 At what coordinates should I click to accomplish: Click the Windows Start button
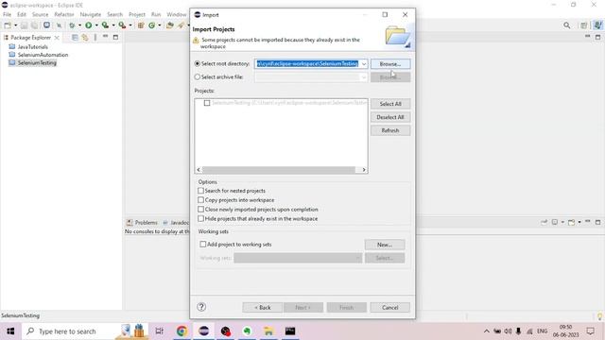(10, 331)
